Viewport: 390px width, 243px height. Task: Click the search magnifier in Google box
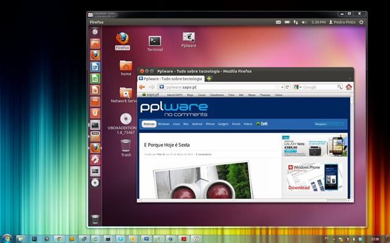[x=339, y=87]
